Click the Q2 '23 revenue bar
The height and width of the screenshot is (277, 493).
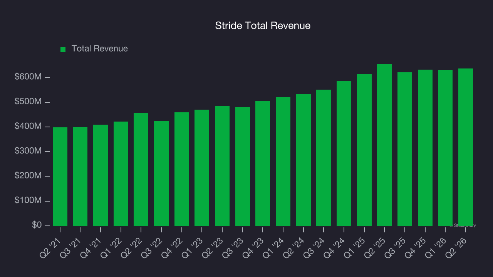pyautogui.click(x=222, y=166)
